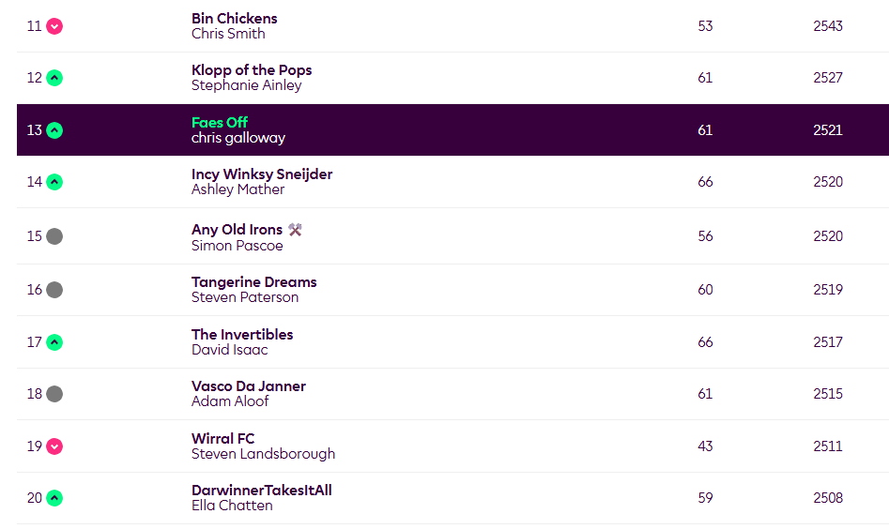Click the red down-arrow icon at rank 19
The width and height of the screenshot is (889, 529).
point(54,446)
